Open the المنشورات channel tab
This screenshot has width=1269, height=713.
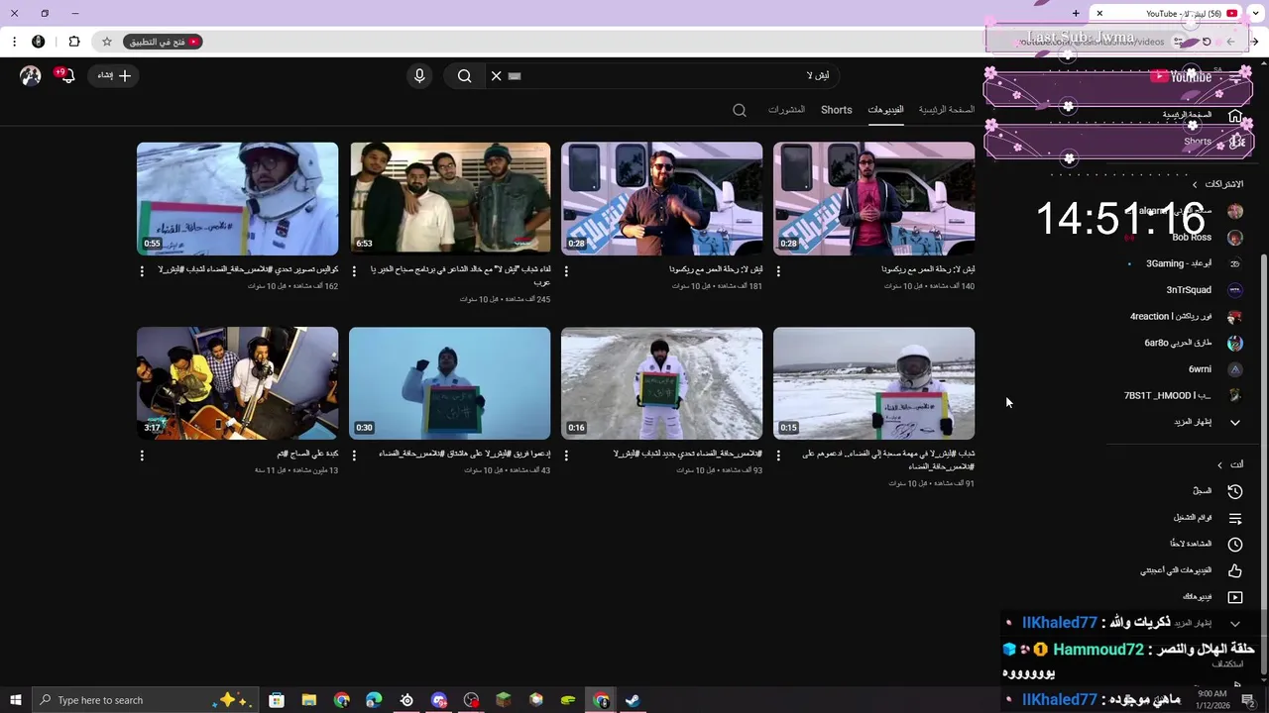[x=786, y=110]
